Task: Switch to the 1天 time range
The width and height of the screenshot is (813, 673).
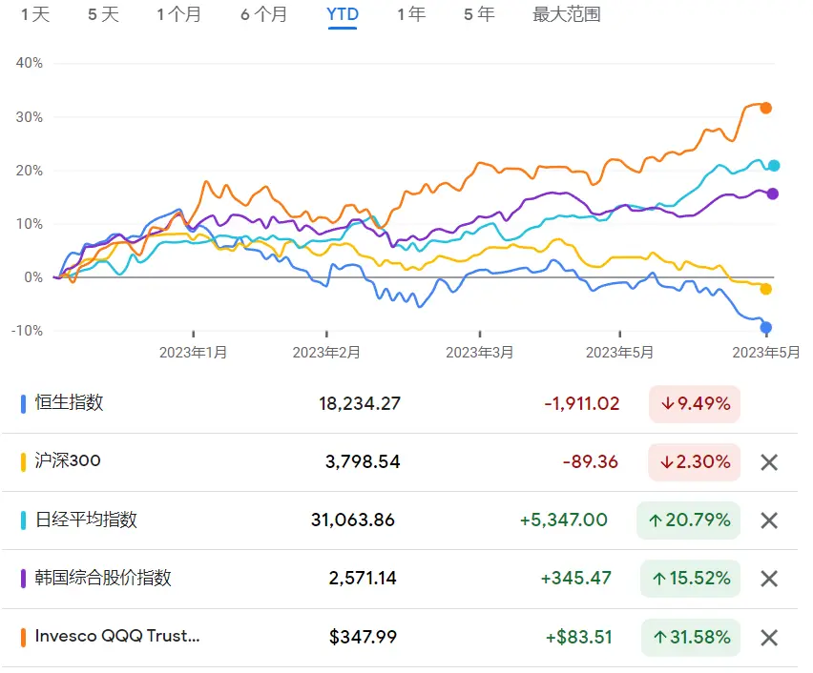Action: tap(35, 14)
